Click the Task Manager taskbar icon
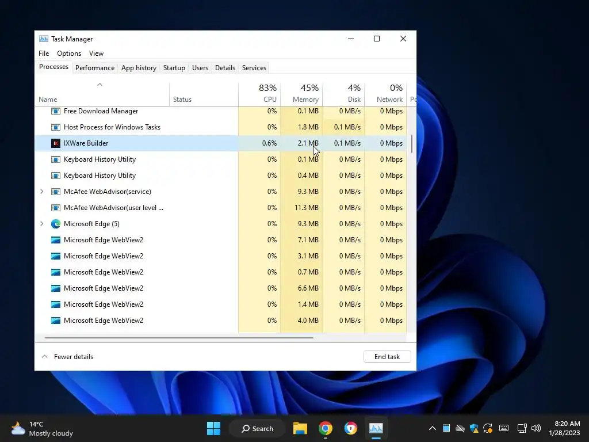589x442 pixels. tap(376, 428)
